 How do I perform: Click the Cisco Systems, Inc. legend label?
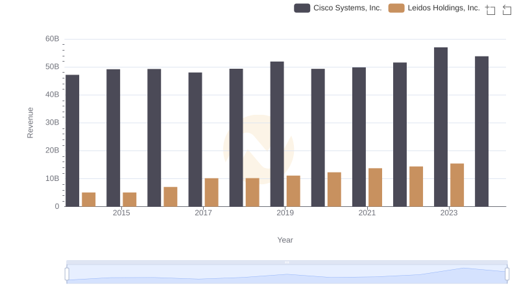click(x=347, y=8)
